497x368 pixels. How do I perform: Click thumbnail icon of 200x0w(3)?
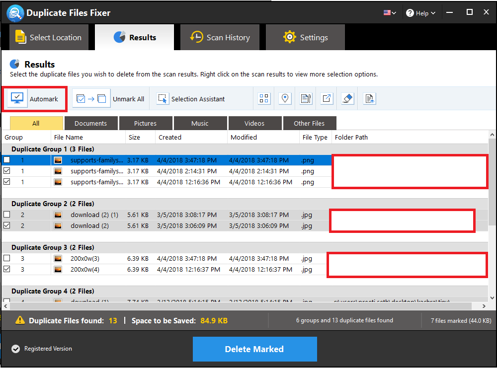(x=58, y=258)
